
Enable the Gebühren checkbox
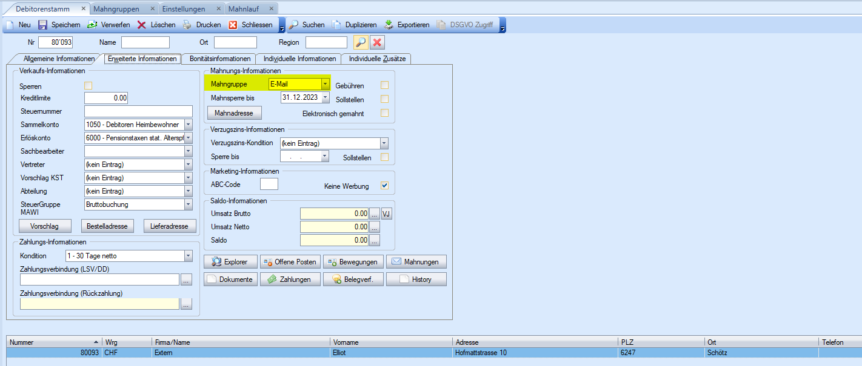tap(384, 85)
